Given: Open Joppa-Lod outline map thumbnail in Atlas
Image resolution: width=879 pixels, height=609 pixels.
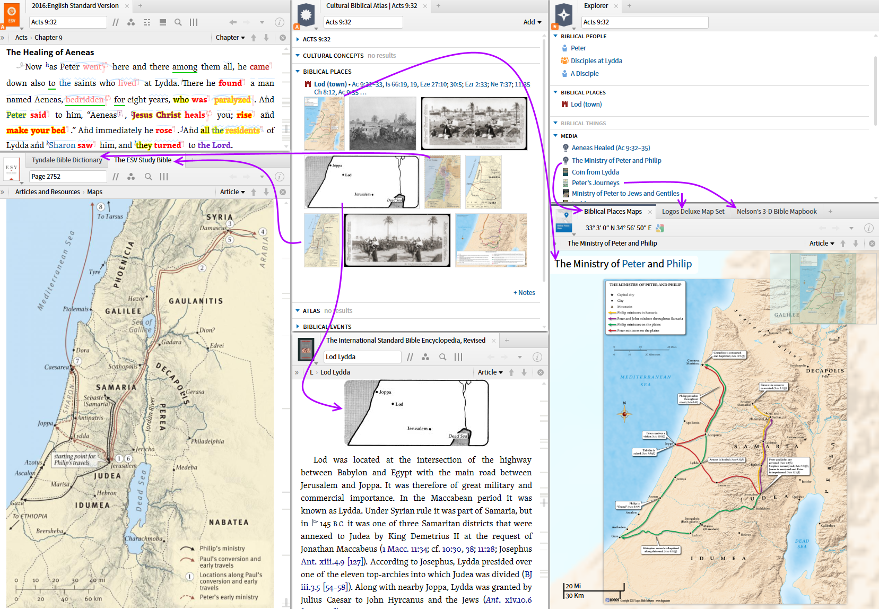Looking at the screenshot, I should (x=362, y=182).
